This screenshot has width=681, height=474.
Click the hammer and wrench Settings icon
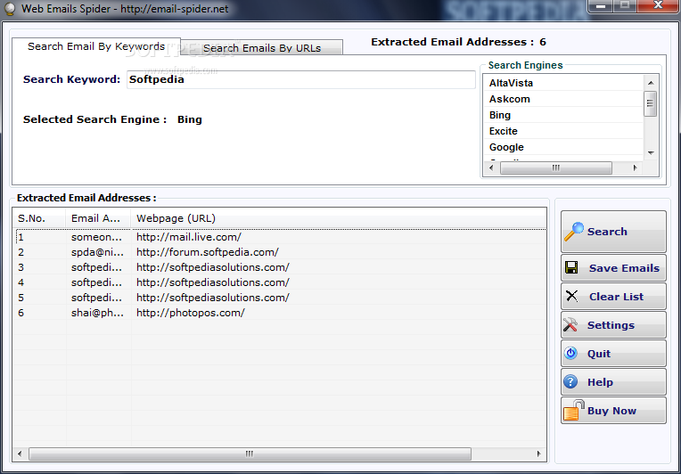(570, 324)
